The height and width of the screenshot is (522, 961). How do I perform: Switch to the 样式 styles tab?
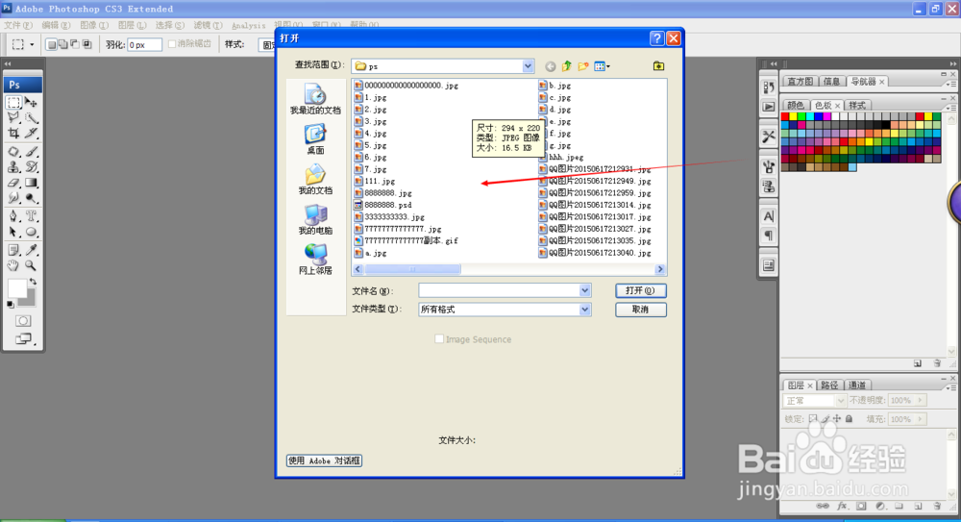(857, 105)
